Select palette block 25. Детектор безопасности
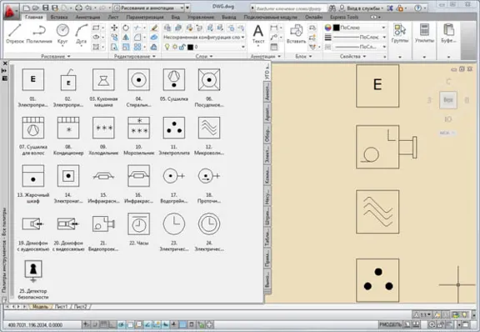Image resolution: width=480 pixels, height=332 pixels. 33,279
